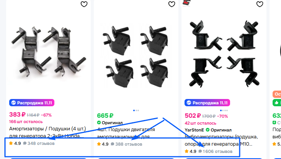Click review bubble icon beside 388 отзывов

click(113, 144)
